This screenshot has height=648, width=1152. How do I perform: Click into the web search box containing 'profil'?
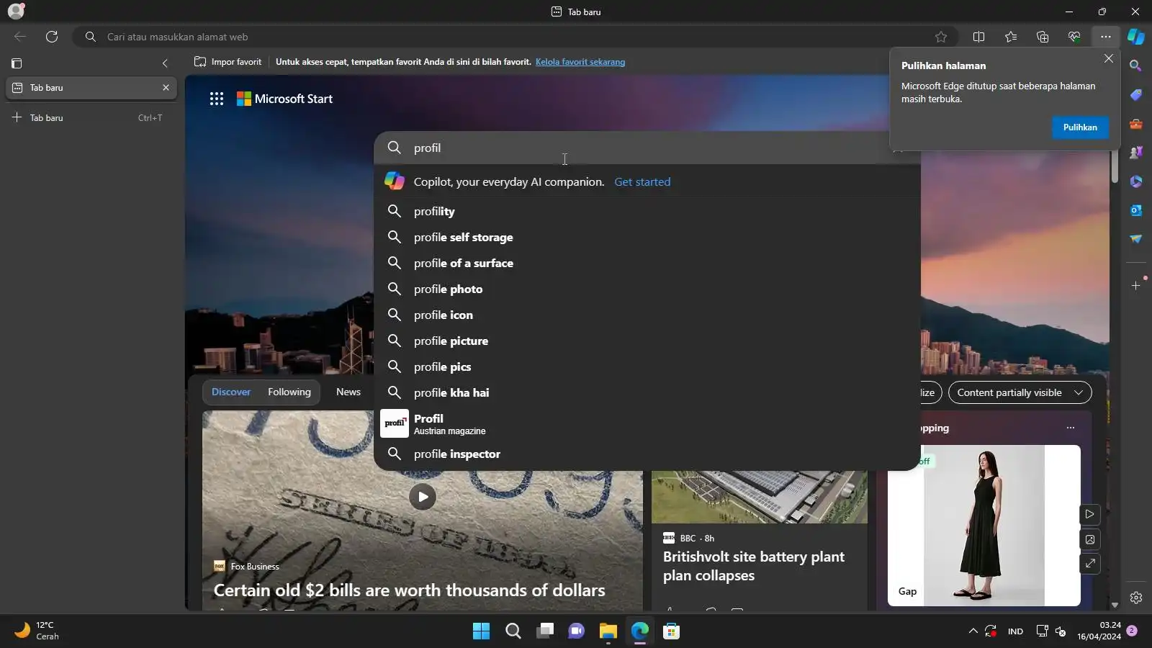647,148
